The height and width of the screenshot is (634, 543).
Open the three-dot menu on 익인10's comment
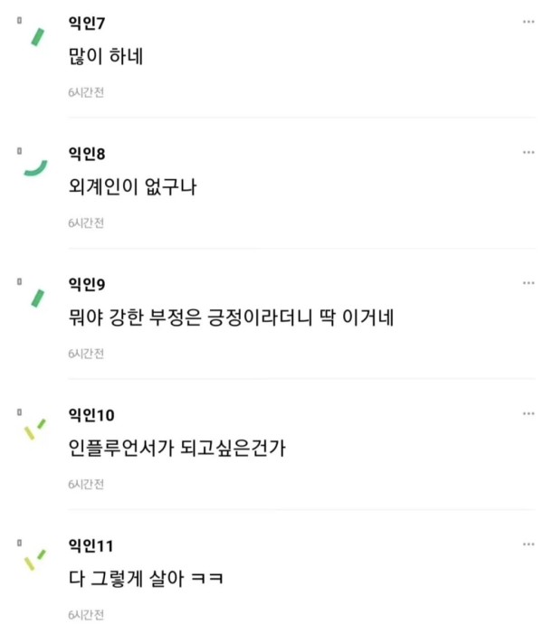coord(529,413)
